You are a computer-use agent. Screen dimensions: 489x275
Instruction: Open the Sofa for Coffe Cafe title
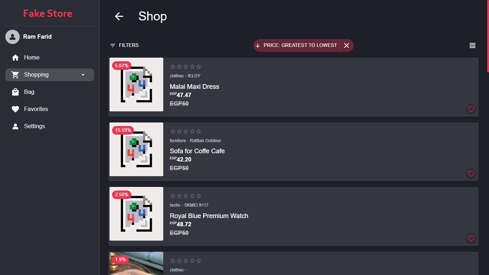pyautogui.click(x=197, y=151)
